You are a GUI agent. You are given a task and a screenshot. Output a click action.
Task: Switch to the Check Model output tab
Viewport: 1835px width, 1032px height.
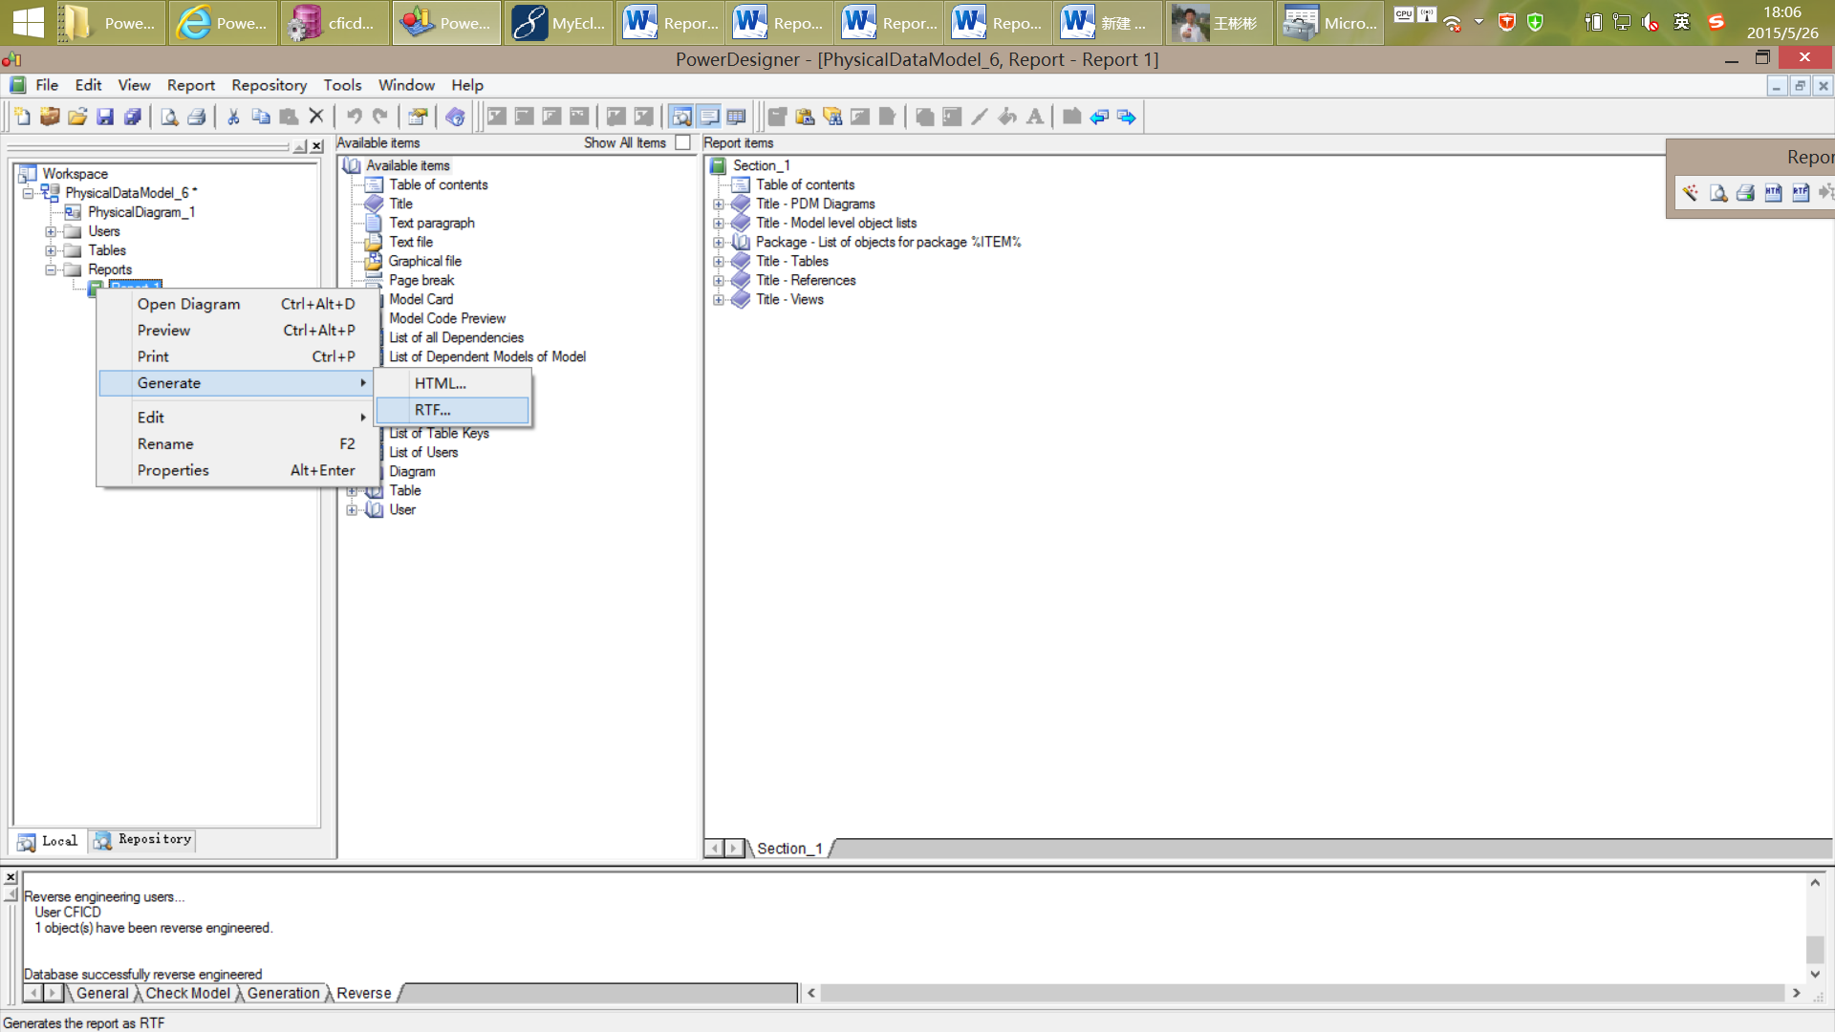click(x=188, y=993)
